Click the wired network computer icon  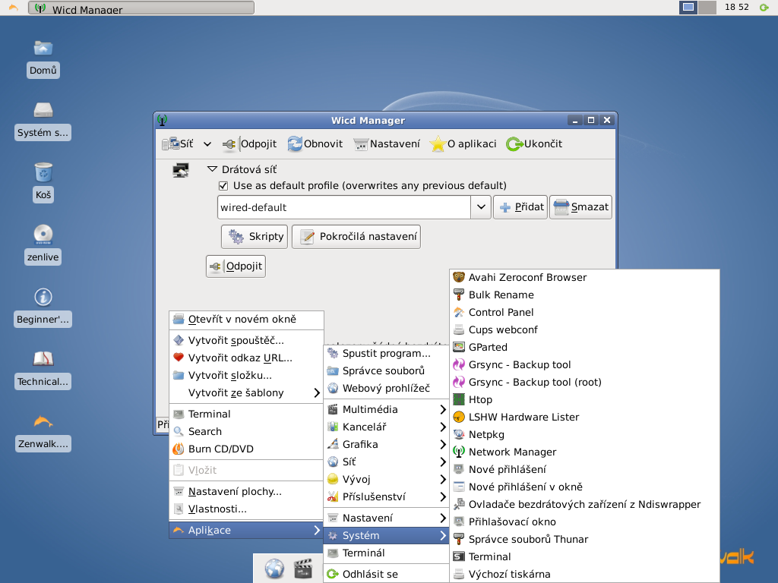[181, 171]
